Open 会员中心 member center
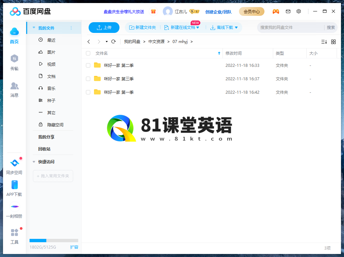Image resolution: width=344 pixels, height=257 pixels. click(x=252, y=11)
